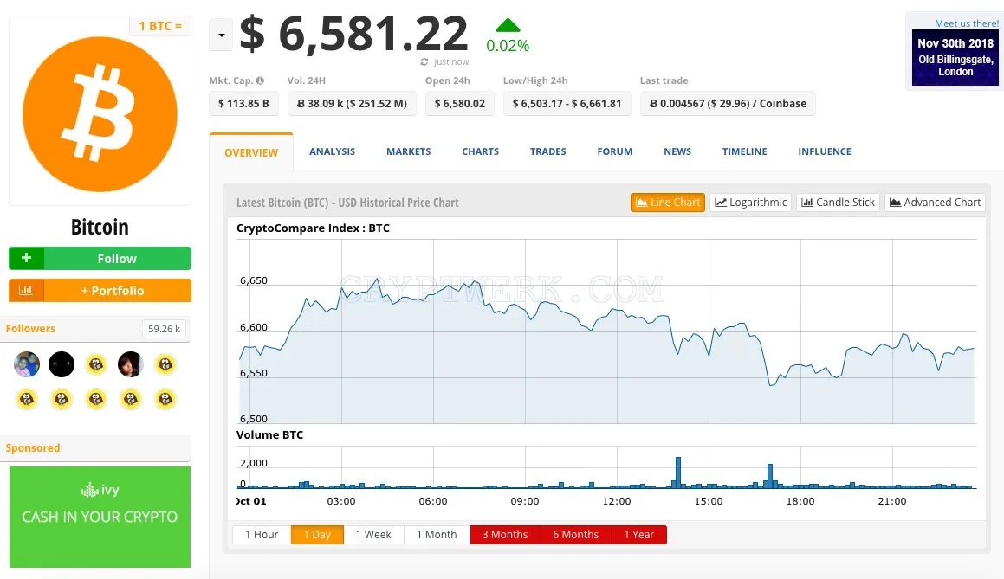Click the refresh icon next to 'Just now'
The width and height of the screenshot is (1004, 579).
[x=424, y=62]
